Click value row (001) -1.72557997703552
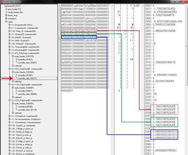This screenshot has height=155, width=188. point(160,9)
